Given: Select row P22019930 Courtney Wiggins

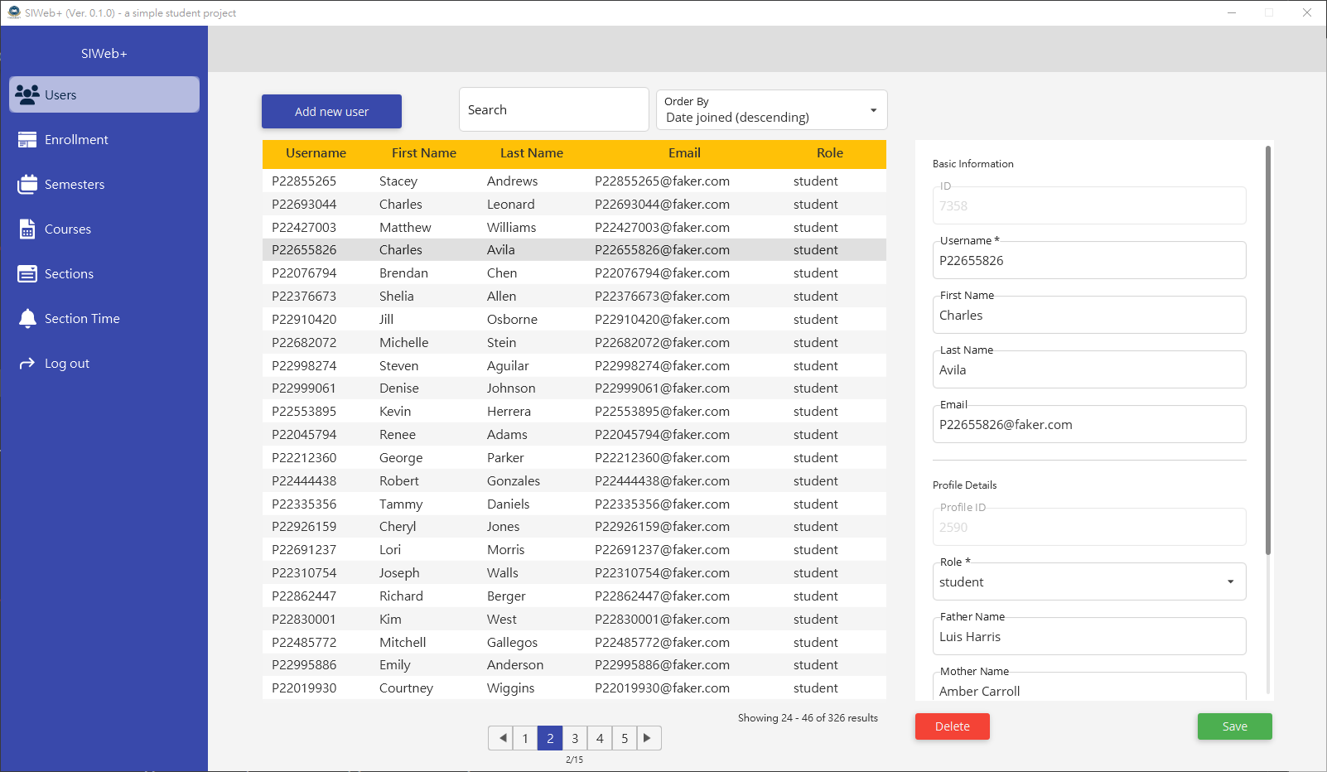Looking at the screenshot, I should [574, 688].
